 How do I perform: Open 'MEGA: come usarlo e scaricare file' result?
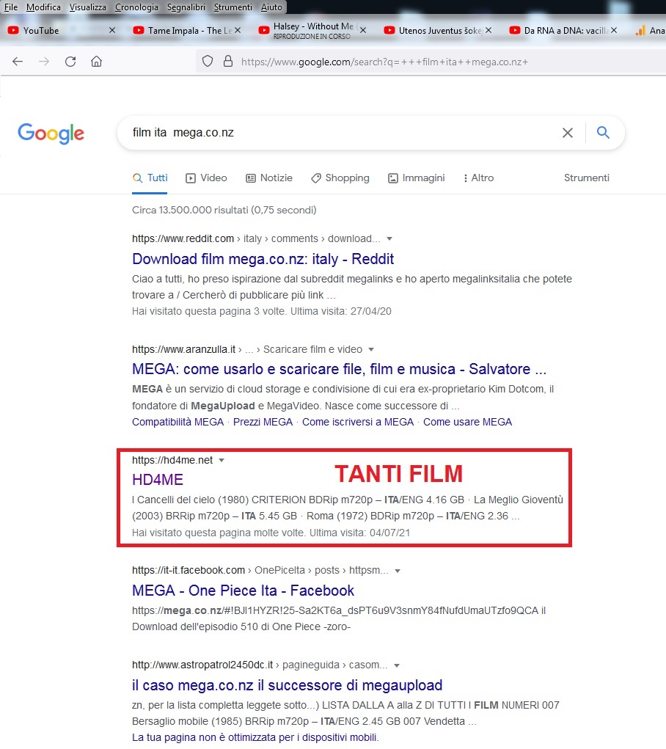click(339, 369)
